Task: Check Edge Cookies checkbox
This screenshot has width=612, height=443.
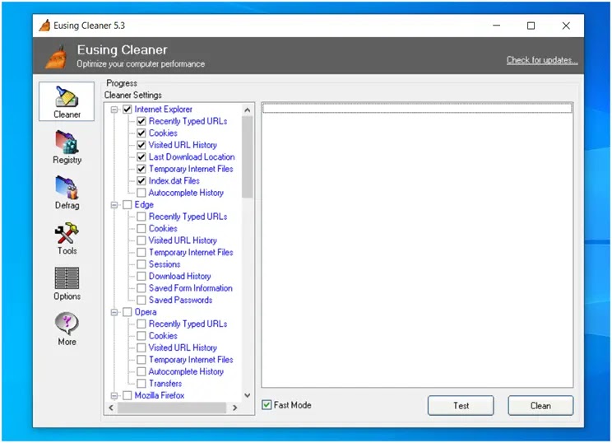Action: pos(141,229)
